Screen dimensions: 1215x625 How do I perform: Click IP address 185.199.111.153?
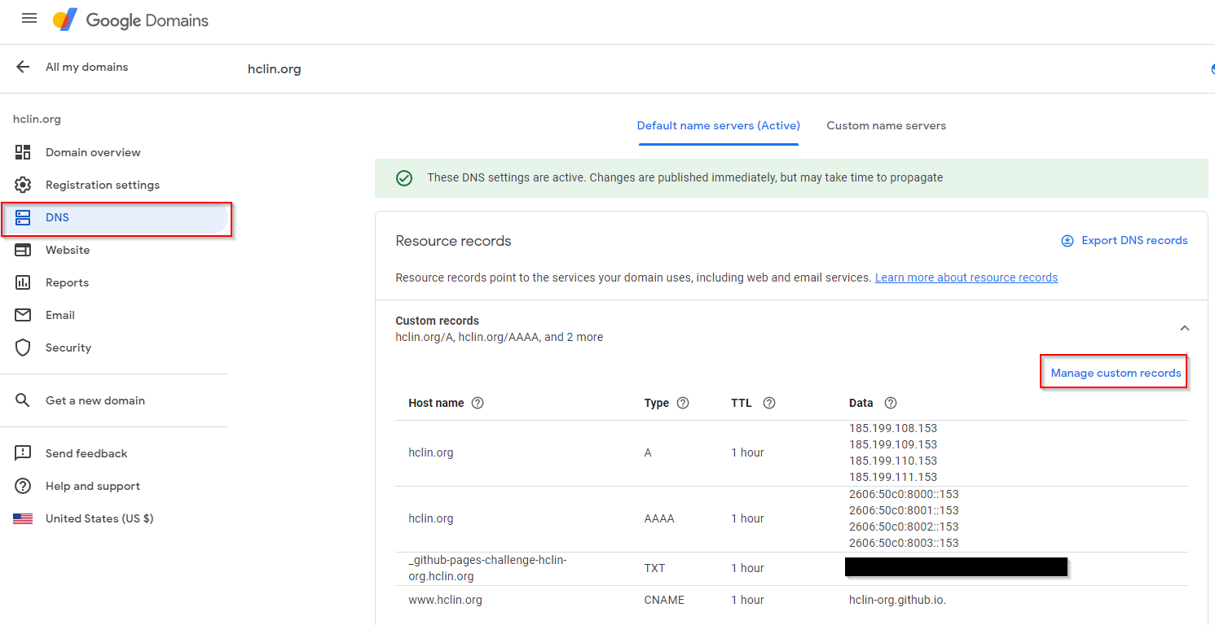coord(893,477)
